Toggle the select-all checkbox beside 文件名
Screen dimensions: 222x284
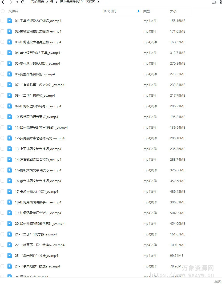click(x=3, y=11)
